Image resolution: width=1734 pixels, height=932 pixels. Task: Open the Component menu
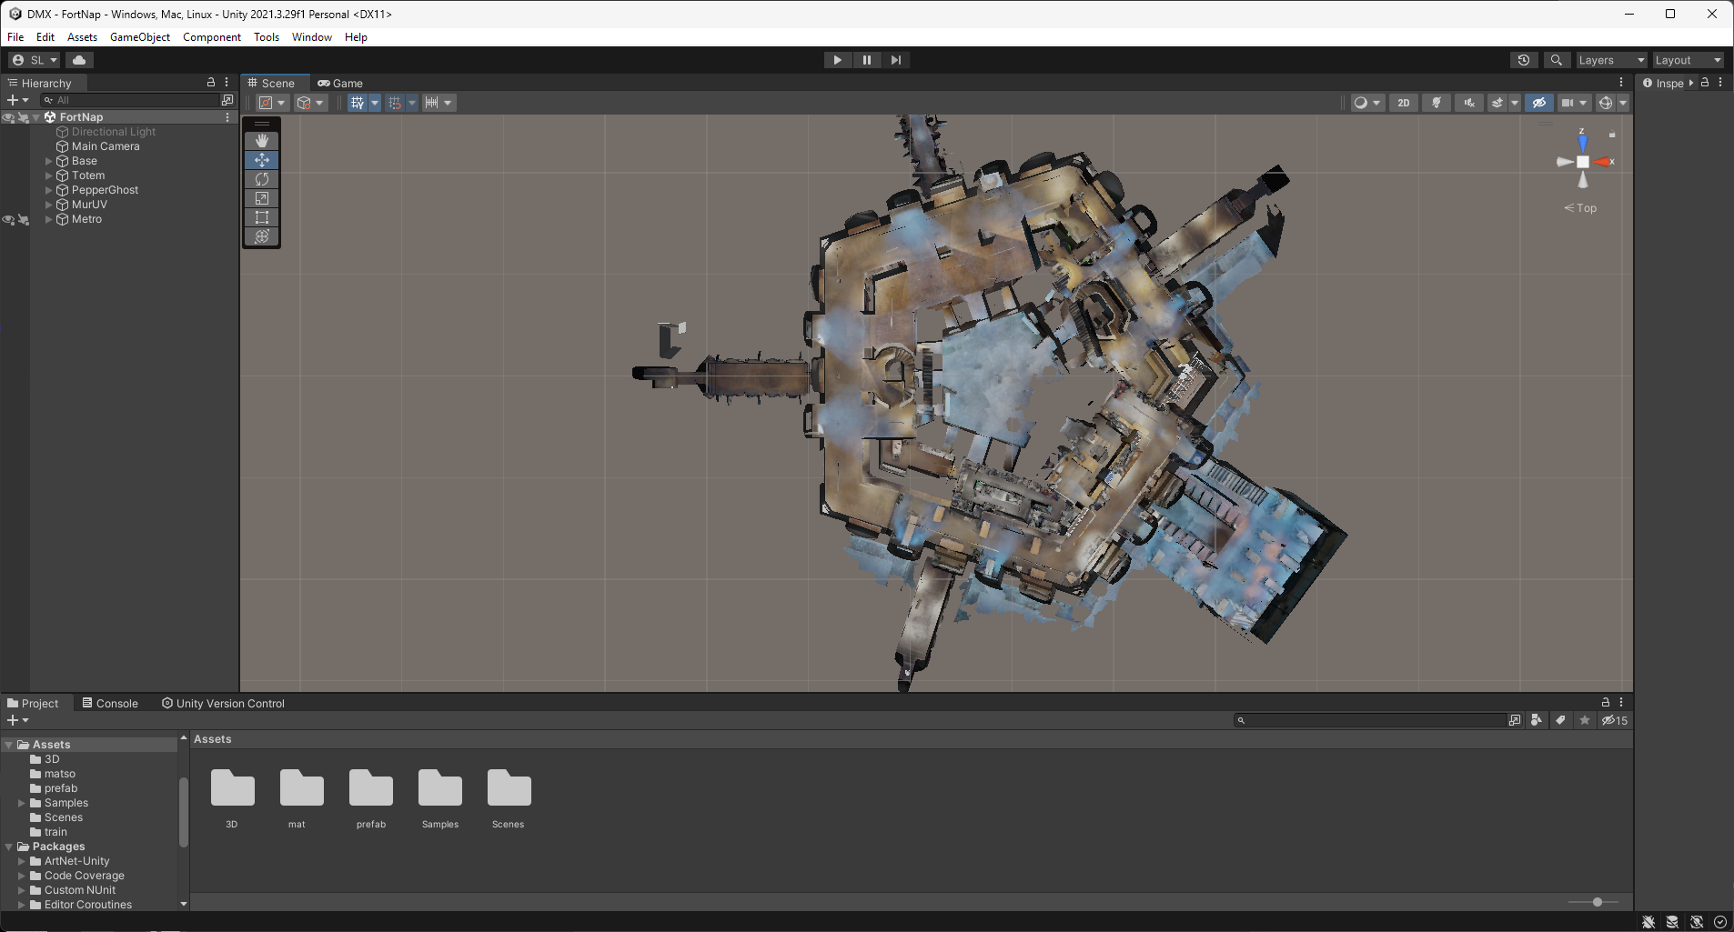point(212,37)
